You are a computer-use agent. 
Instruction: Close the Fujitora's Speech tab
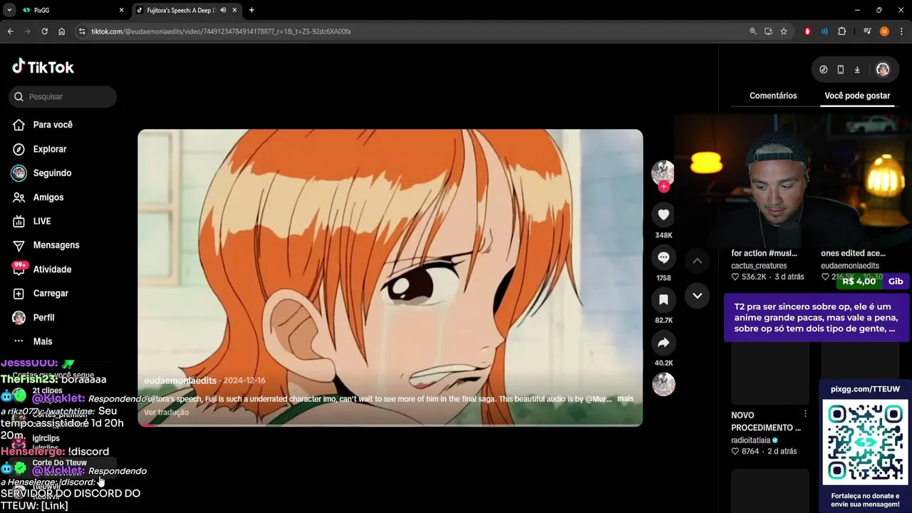tap(235, 10)
